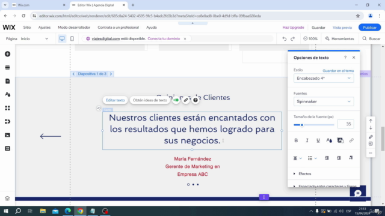
Task: Click Guardar en el tema link
Action: [338, 71]
